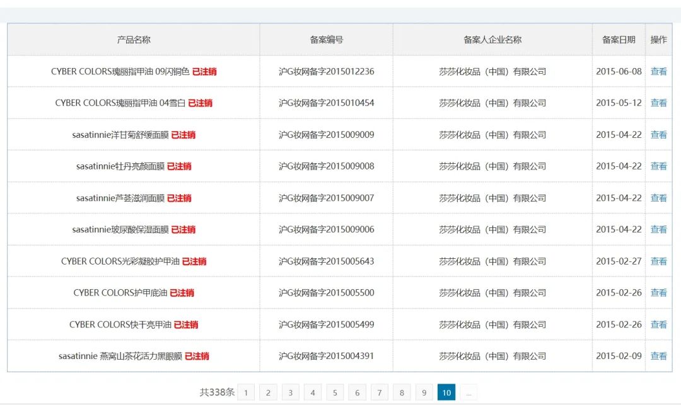
Task: Go to page 3
Action: coord(291,392)
